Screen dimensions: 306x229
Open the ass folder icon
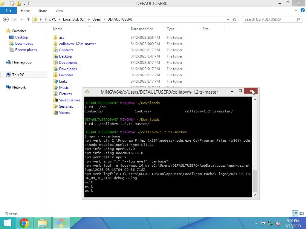click(x=56, y=37)
